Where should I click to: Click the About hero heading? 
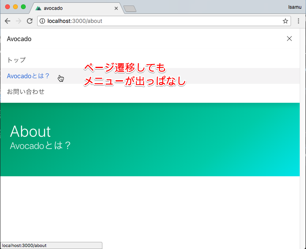pos(30,131)
